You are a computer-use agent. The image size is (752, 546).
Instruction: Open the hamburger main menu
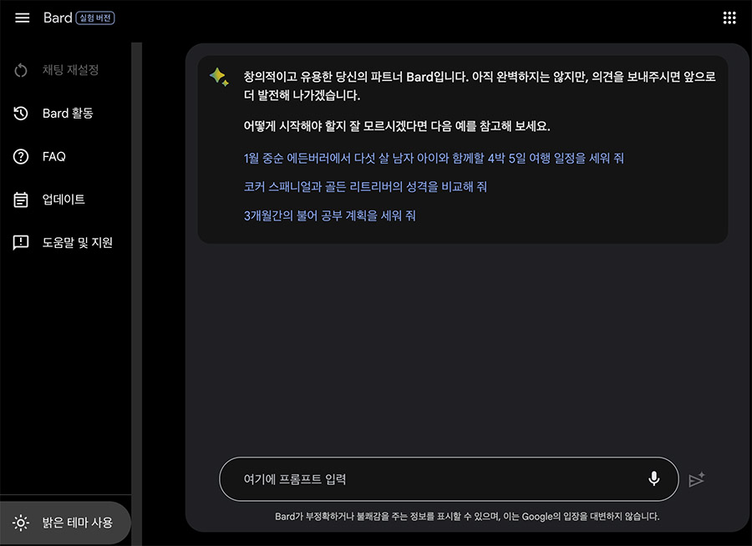click(22, 18)
